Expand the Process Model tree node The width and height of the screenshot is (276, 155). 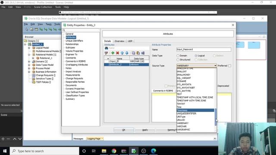[x=29, y=68]
